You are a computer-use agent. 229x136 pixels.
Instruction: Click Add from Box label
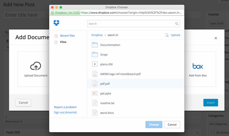[x=198, y=76]
